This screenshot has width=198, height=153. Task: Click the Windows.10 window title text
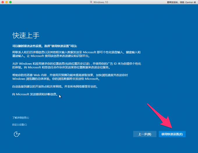[101, 2]
